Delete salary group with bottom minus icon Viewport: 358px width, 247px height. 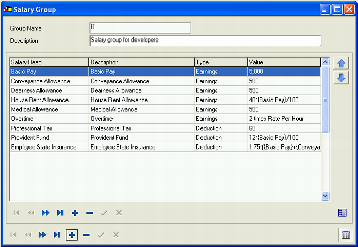pos(86,235)
